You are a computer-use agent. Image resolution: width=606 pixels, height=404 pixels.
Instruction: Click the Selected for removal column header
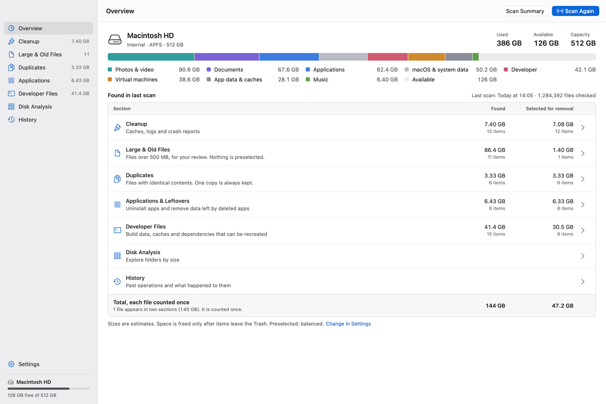pyautogui.click(x=550, y=109)
